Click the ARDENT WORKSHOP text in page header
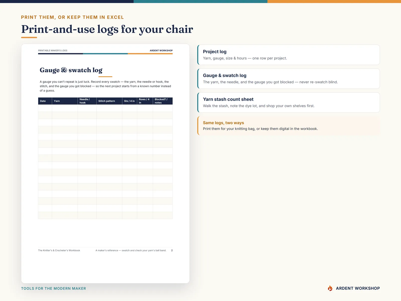The width and height of the screenshot is (401, 301). (x=161, y=51)
